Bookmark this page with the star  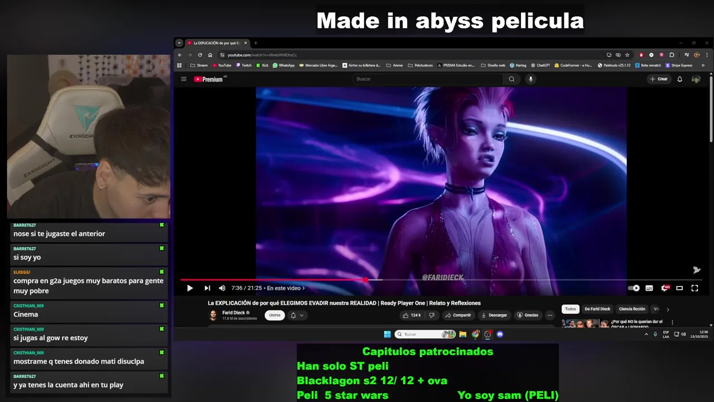click(627, 55)
